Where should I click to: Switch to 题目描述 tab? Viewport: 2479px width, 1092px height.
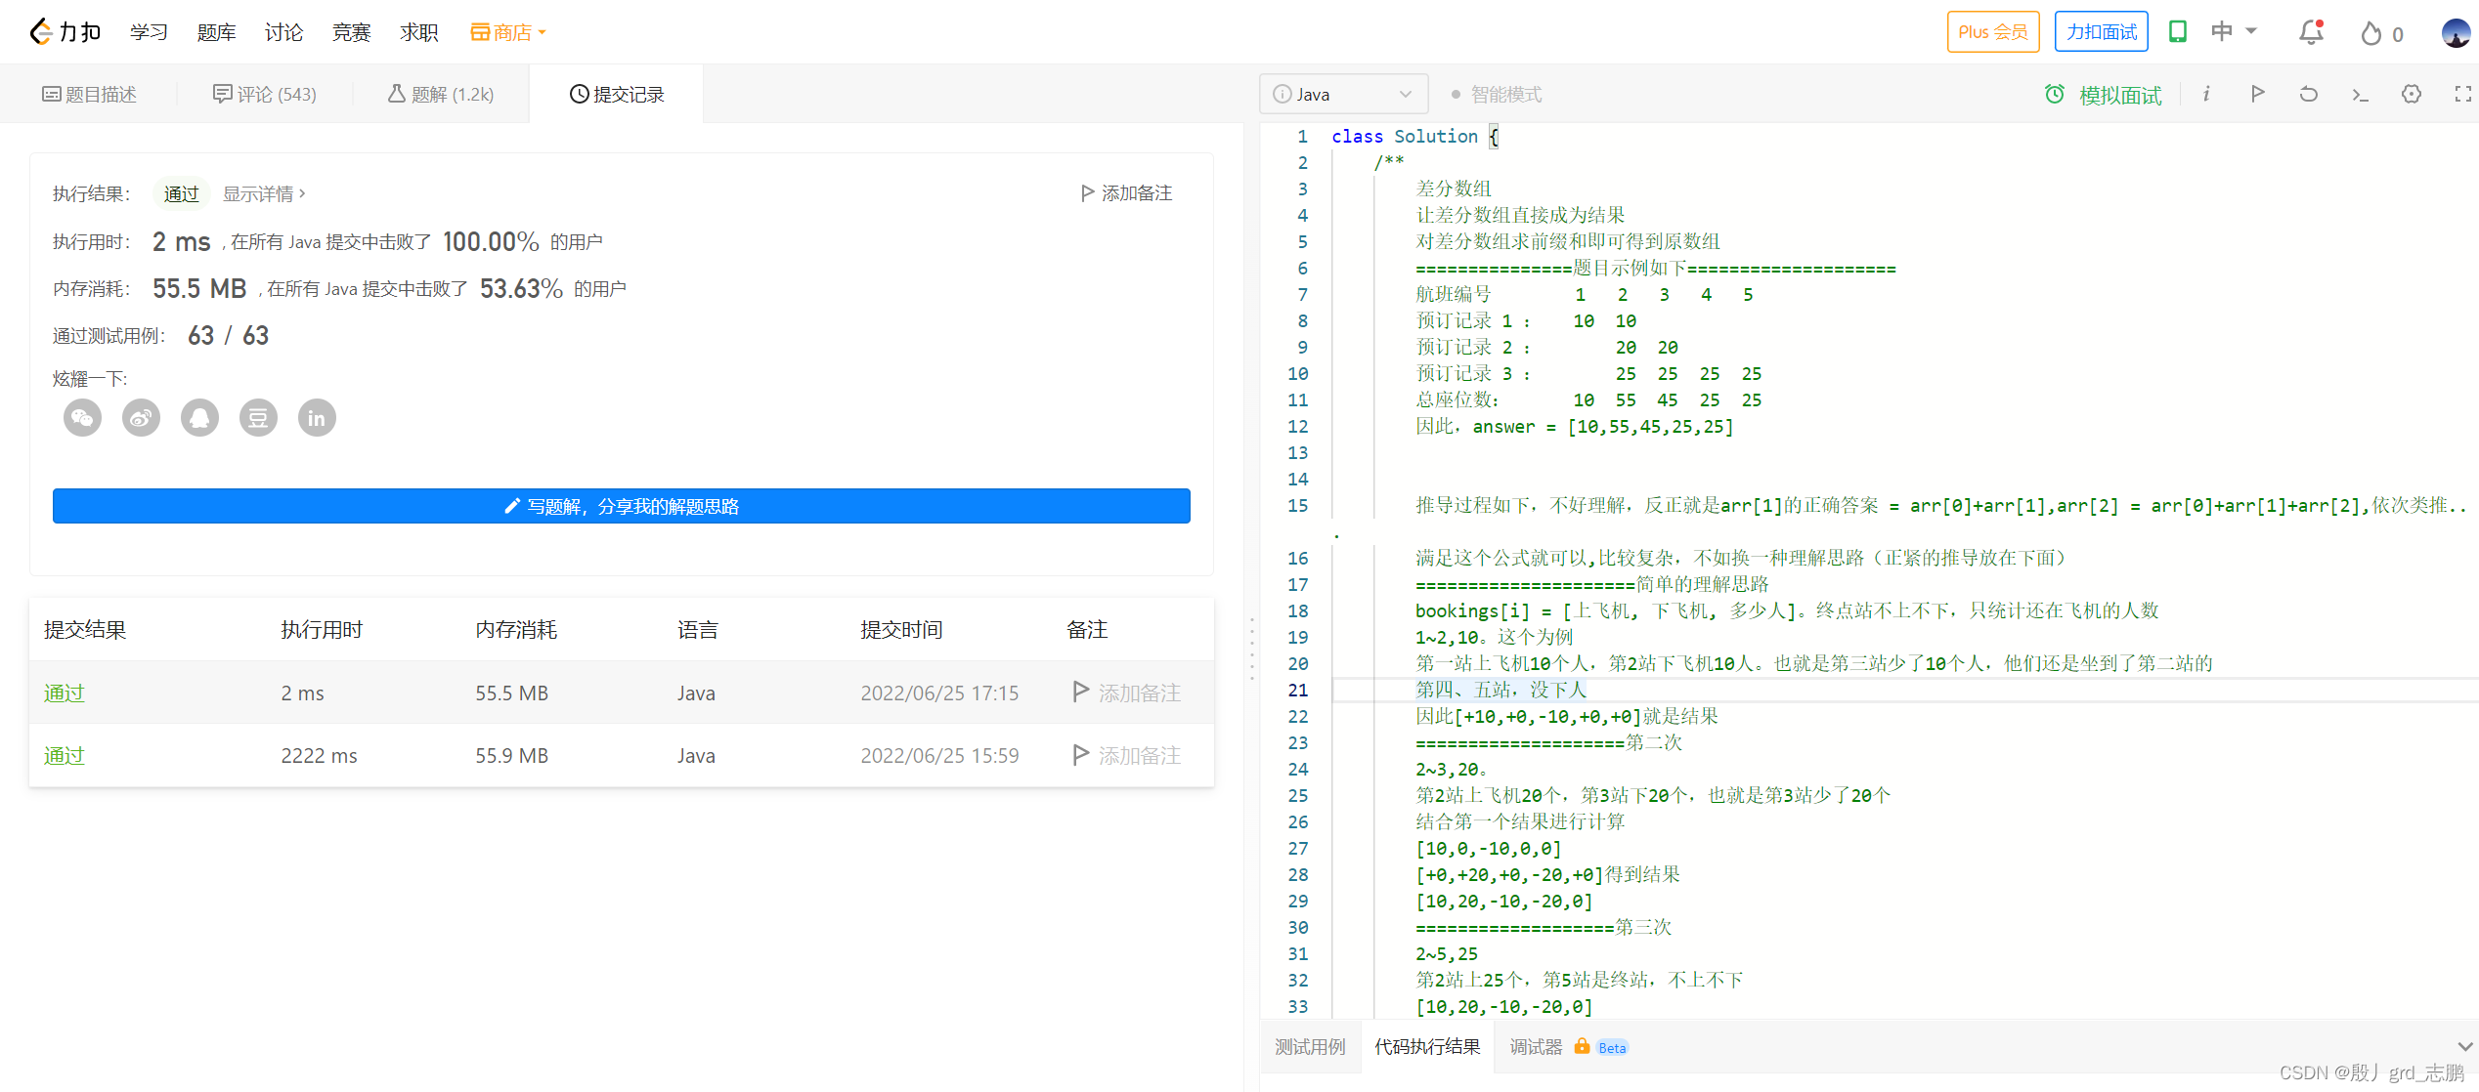pyautogui.click(x=89, y=95)
